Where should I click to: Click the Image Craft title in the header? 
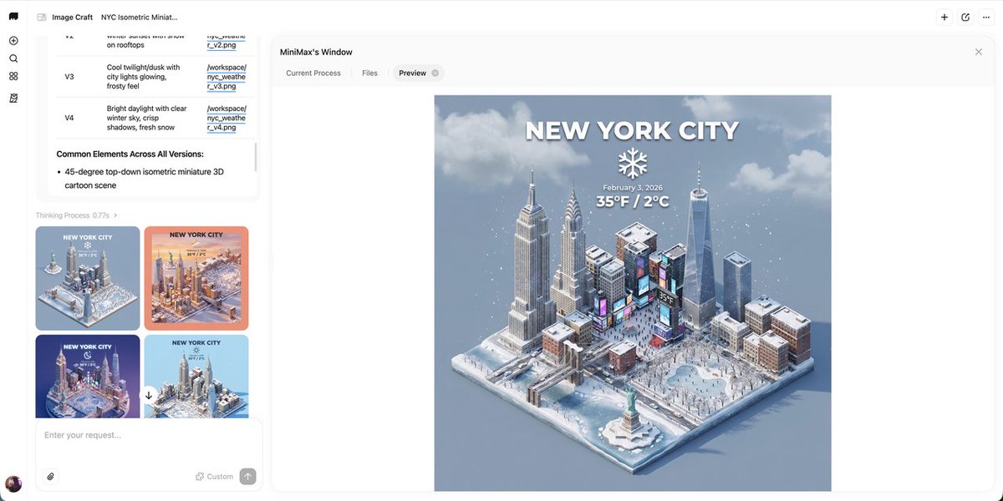click(72, 17)
